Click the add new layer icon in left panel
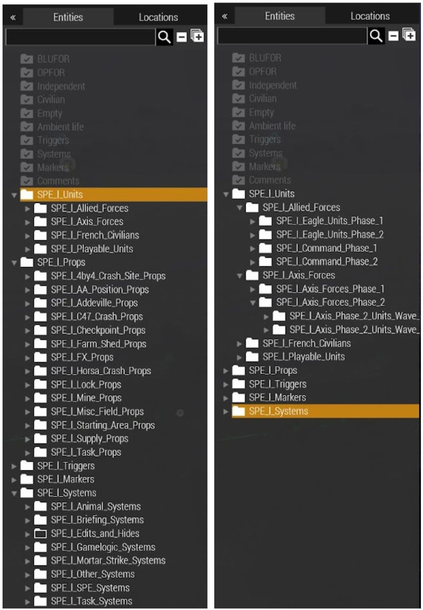Viewport: 423px width, 610px height. 197,37
